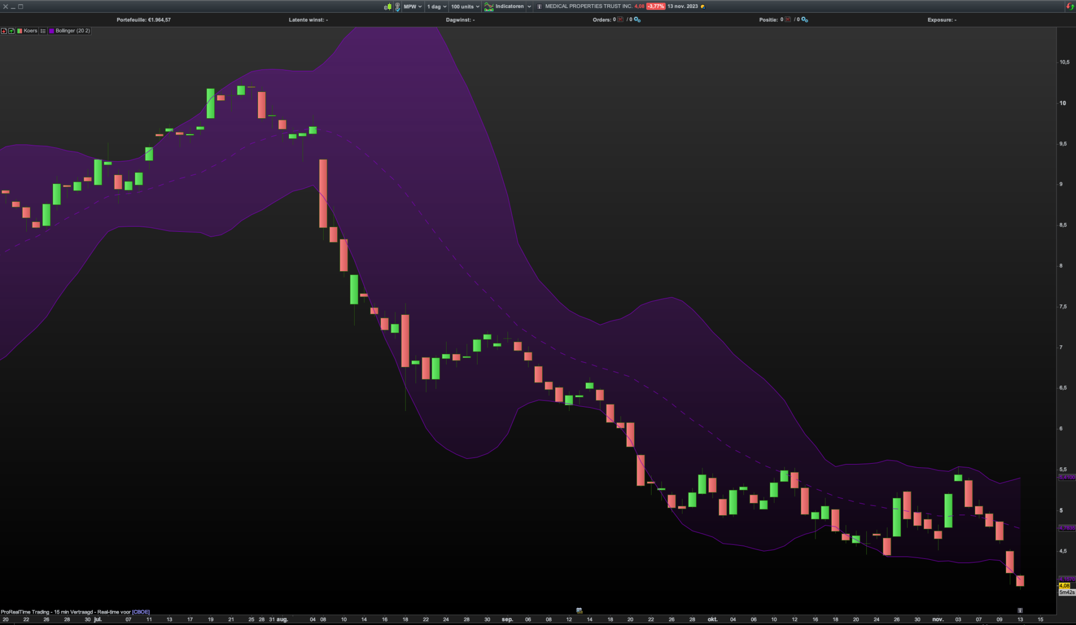Open the Positie settings gear icon
The width and height of the screenshot is (1076, 625).
805,19
